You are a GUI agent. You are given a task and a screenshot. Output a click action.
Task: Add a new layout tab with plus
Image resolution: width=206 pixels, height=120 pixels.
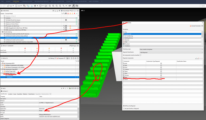102,1
